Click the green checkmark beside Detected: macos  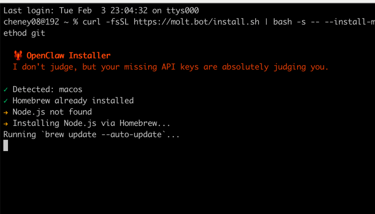click(x=6, y=90)
